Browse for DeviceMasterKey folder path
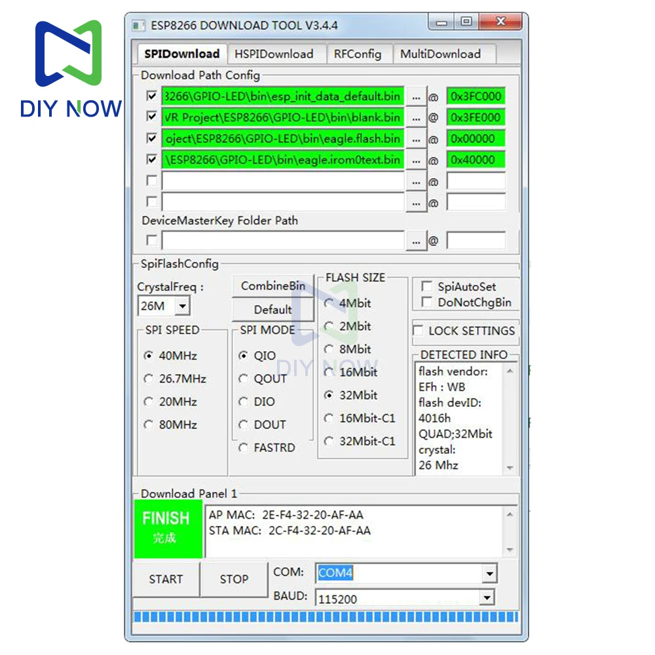The height and width of the screenshot is (655, 655). coord(416,242)
